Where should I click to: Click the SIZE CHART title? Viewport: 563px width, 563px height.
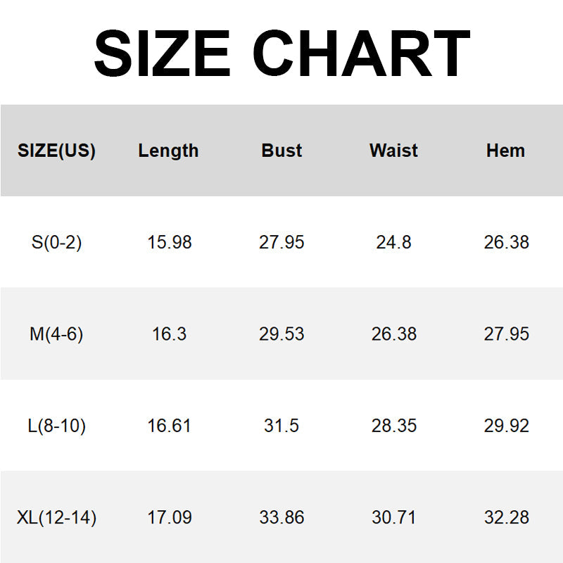pyautogui.click(x=281, y=53)
